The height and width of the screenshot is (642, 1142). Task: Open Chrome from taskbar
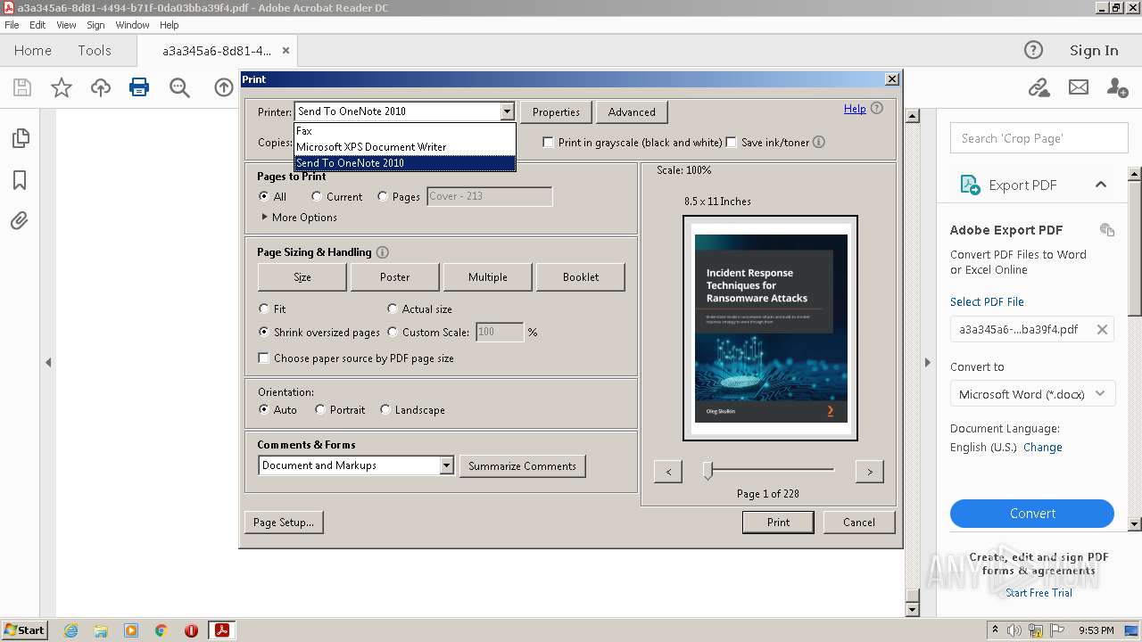(x=161, y=630)
